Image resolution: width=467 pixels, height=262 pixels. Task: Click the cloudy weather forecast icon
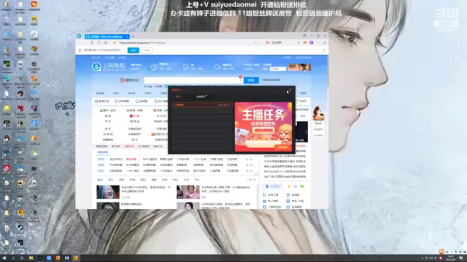pos(217,67)
